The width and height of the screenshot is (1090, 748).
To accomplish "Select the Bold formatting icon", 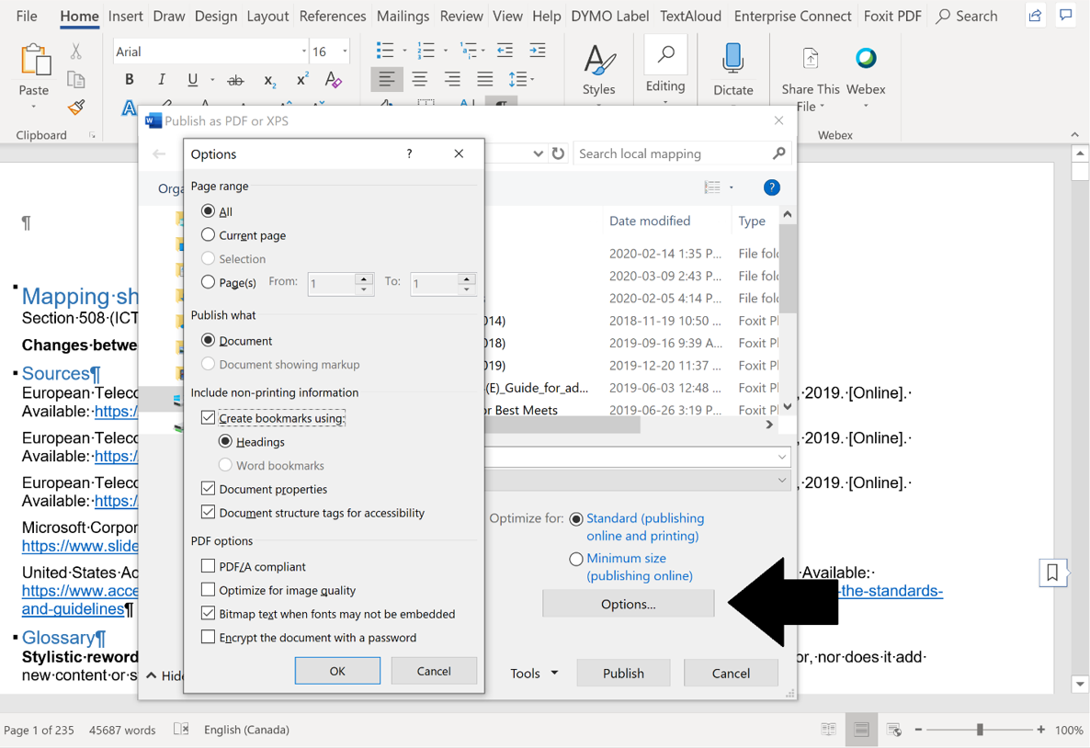I will (x=129, y=80).
